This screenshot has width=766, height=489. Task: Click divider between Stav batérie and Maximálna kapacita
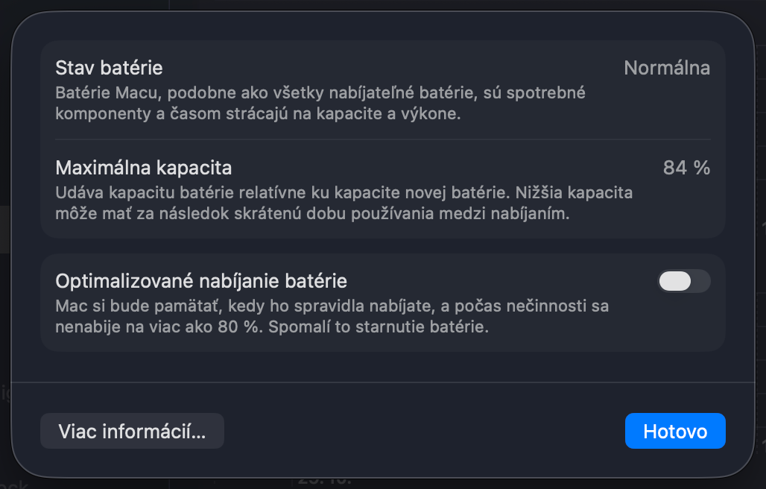tap(382, 139)
